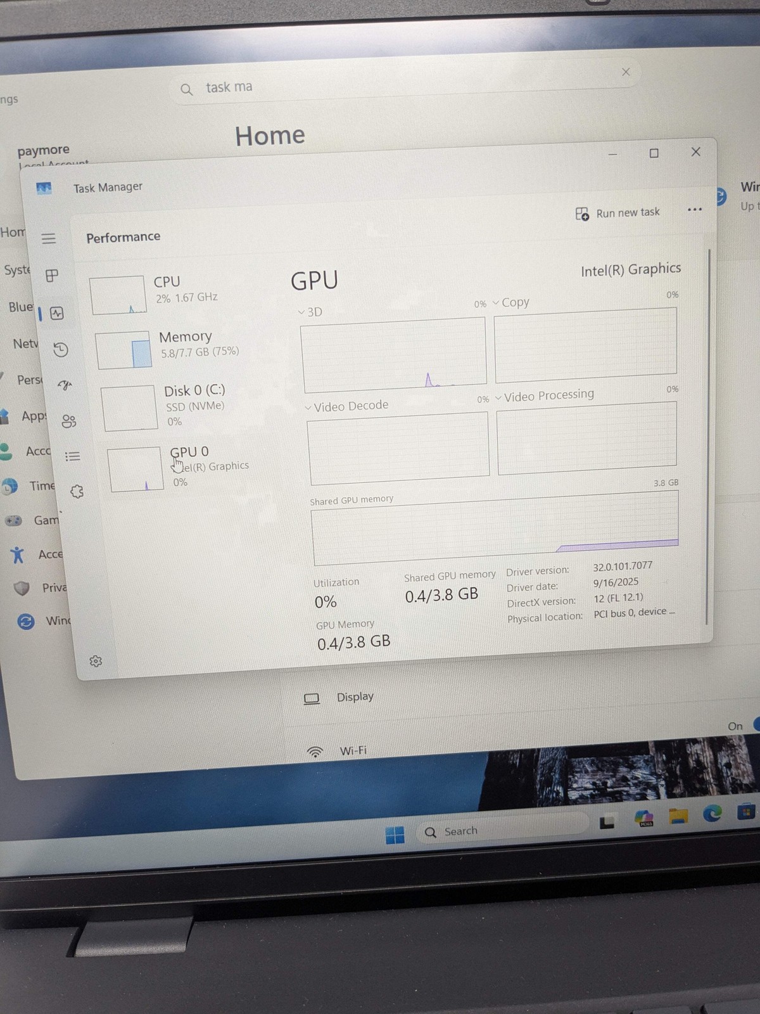Close the Task Manager window

point(696,152)
